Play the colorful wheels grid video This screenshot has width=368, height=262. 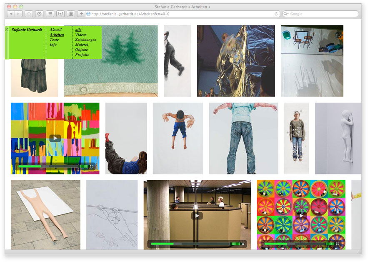coord(301,216)
